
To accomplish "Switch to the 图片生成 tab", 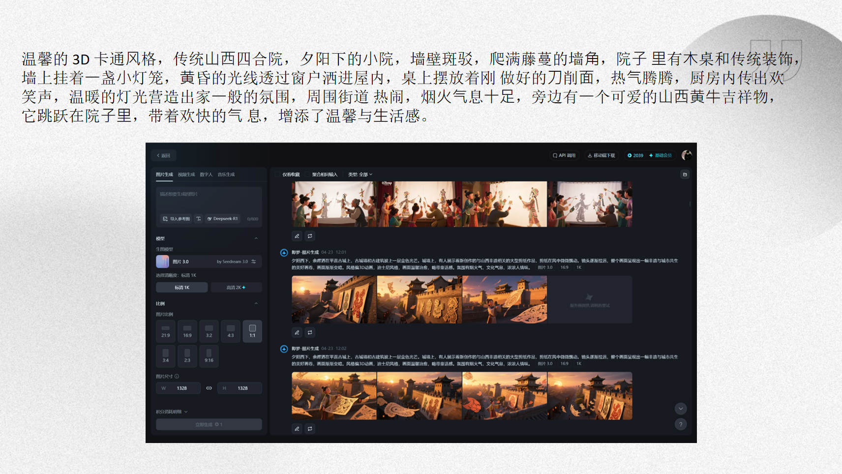I will [164, 175].
